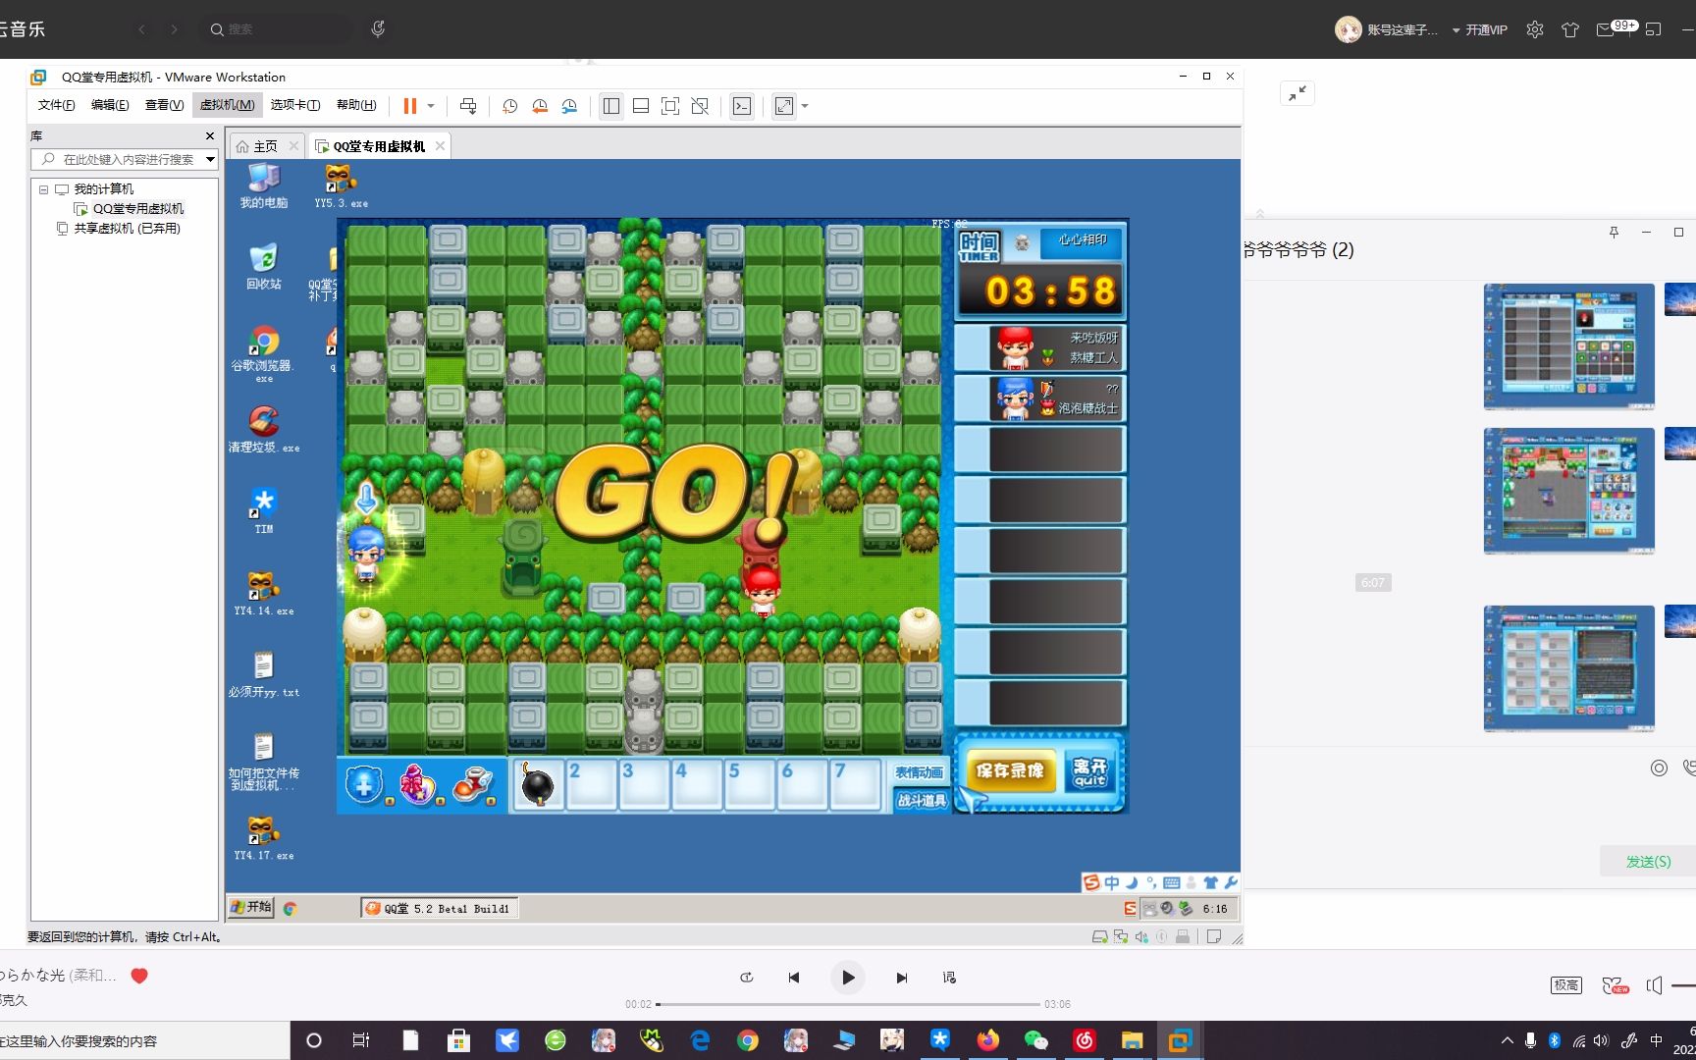Collapse the 我的计算机 tree node
The image size is (1696, 1060).
(x=43, y=189)
